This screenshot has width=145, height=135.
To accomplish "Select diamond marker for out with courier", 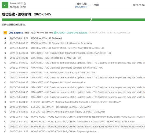I will point(5,43).
